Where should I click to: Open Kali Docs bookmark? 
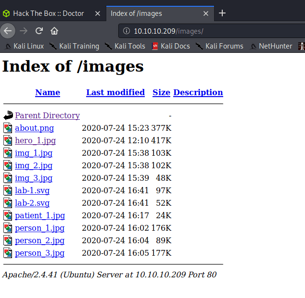pos(171,46)
